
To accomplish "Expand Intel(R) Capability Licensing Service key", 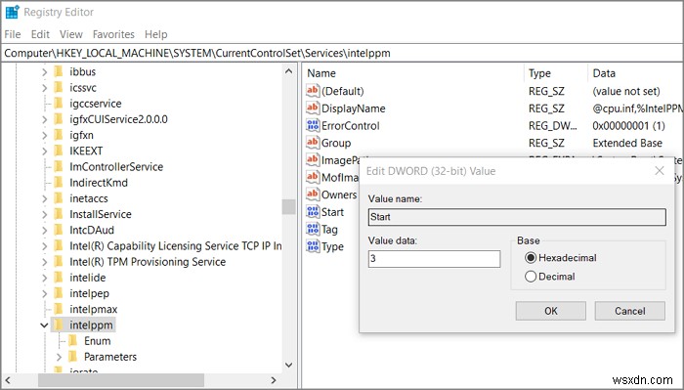I will 45,246.
